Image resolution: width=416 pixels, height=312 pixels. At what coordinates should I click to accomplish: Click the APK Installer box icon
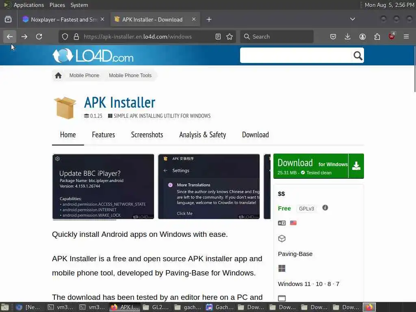[65, 108]
